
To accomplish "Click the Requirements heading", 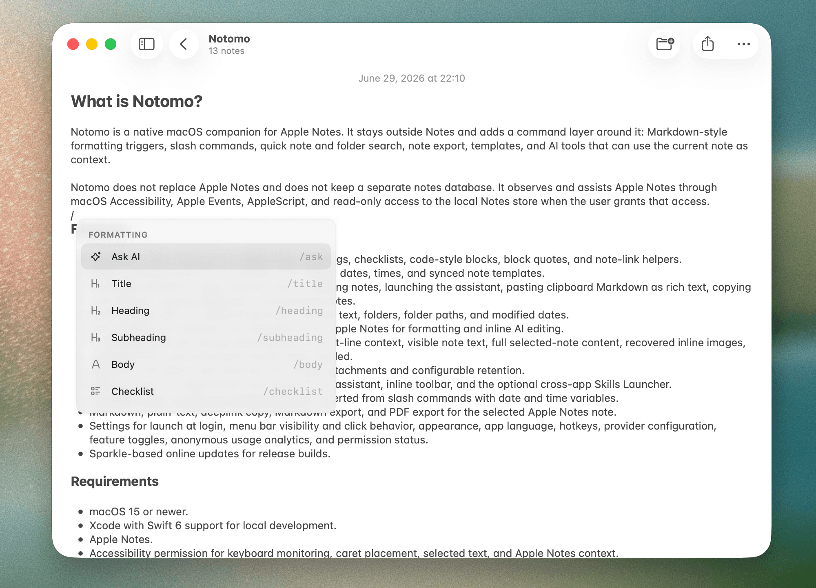I will tap(115, 481).
